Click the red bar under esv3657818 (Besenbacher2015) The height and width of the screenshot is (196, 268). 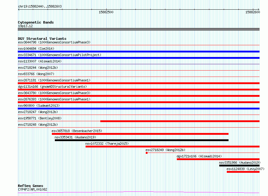click(x=140, y=134)
